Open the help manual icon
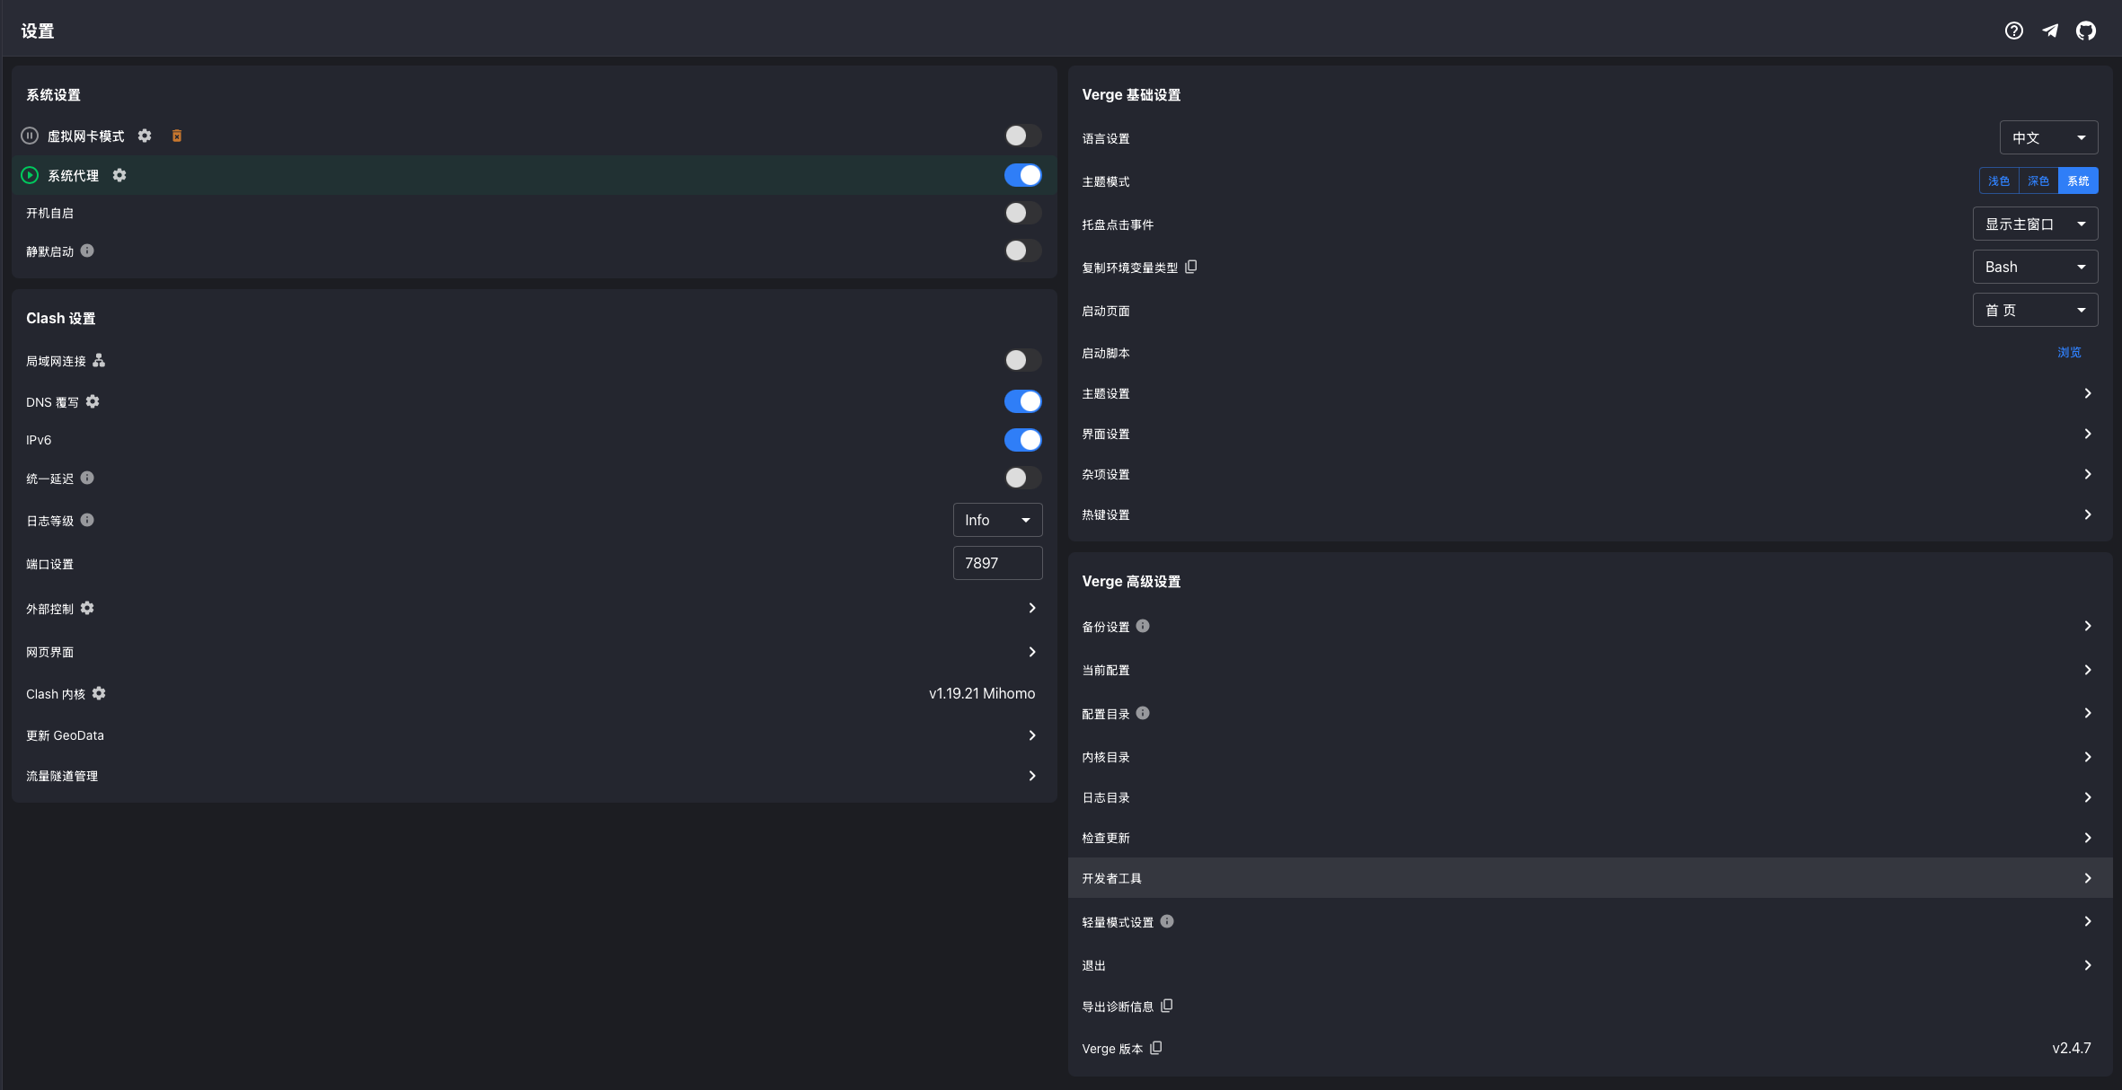Viewport: 2122px width, 1090px height. pyautogui.click(x=2014, y=31)
